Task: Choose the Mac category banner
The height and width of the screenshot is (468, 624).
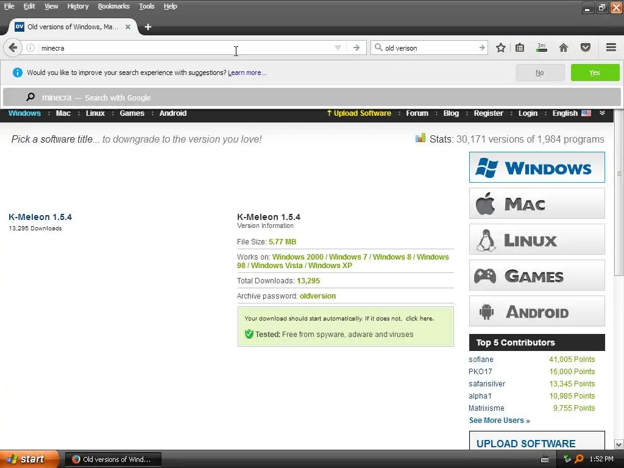Action: coord(537,204)
